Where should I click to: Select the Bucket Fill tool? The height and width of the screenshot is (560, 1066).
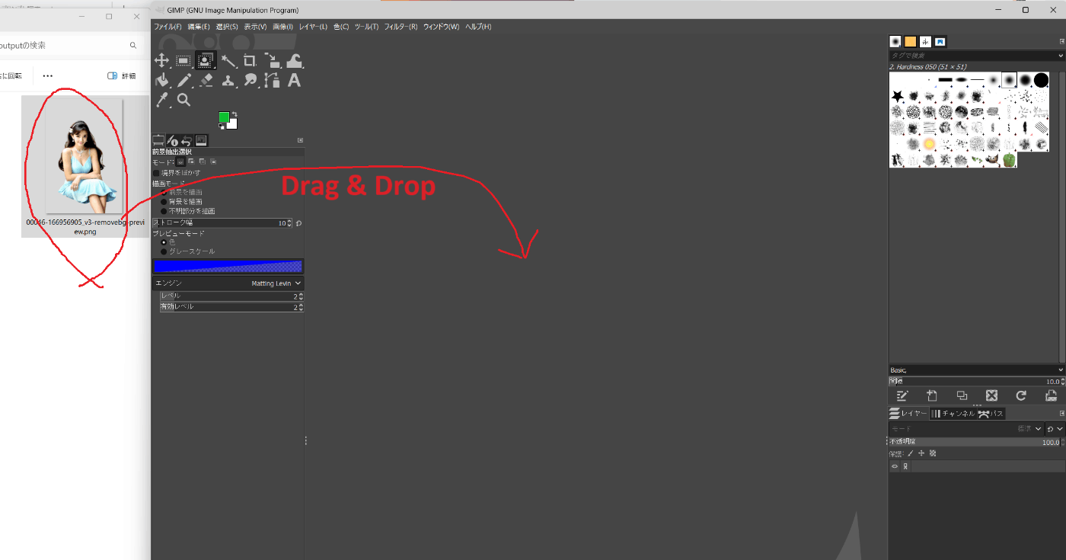pyautogui.click(x=161, y=80)
